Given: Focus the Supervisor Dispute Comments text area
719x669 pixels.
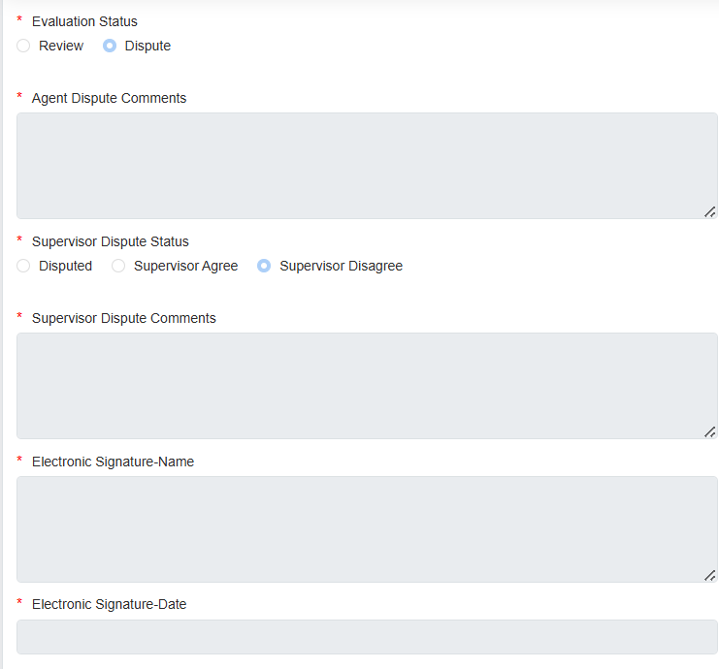Looking at the screenshot, I should coord(367,386).
